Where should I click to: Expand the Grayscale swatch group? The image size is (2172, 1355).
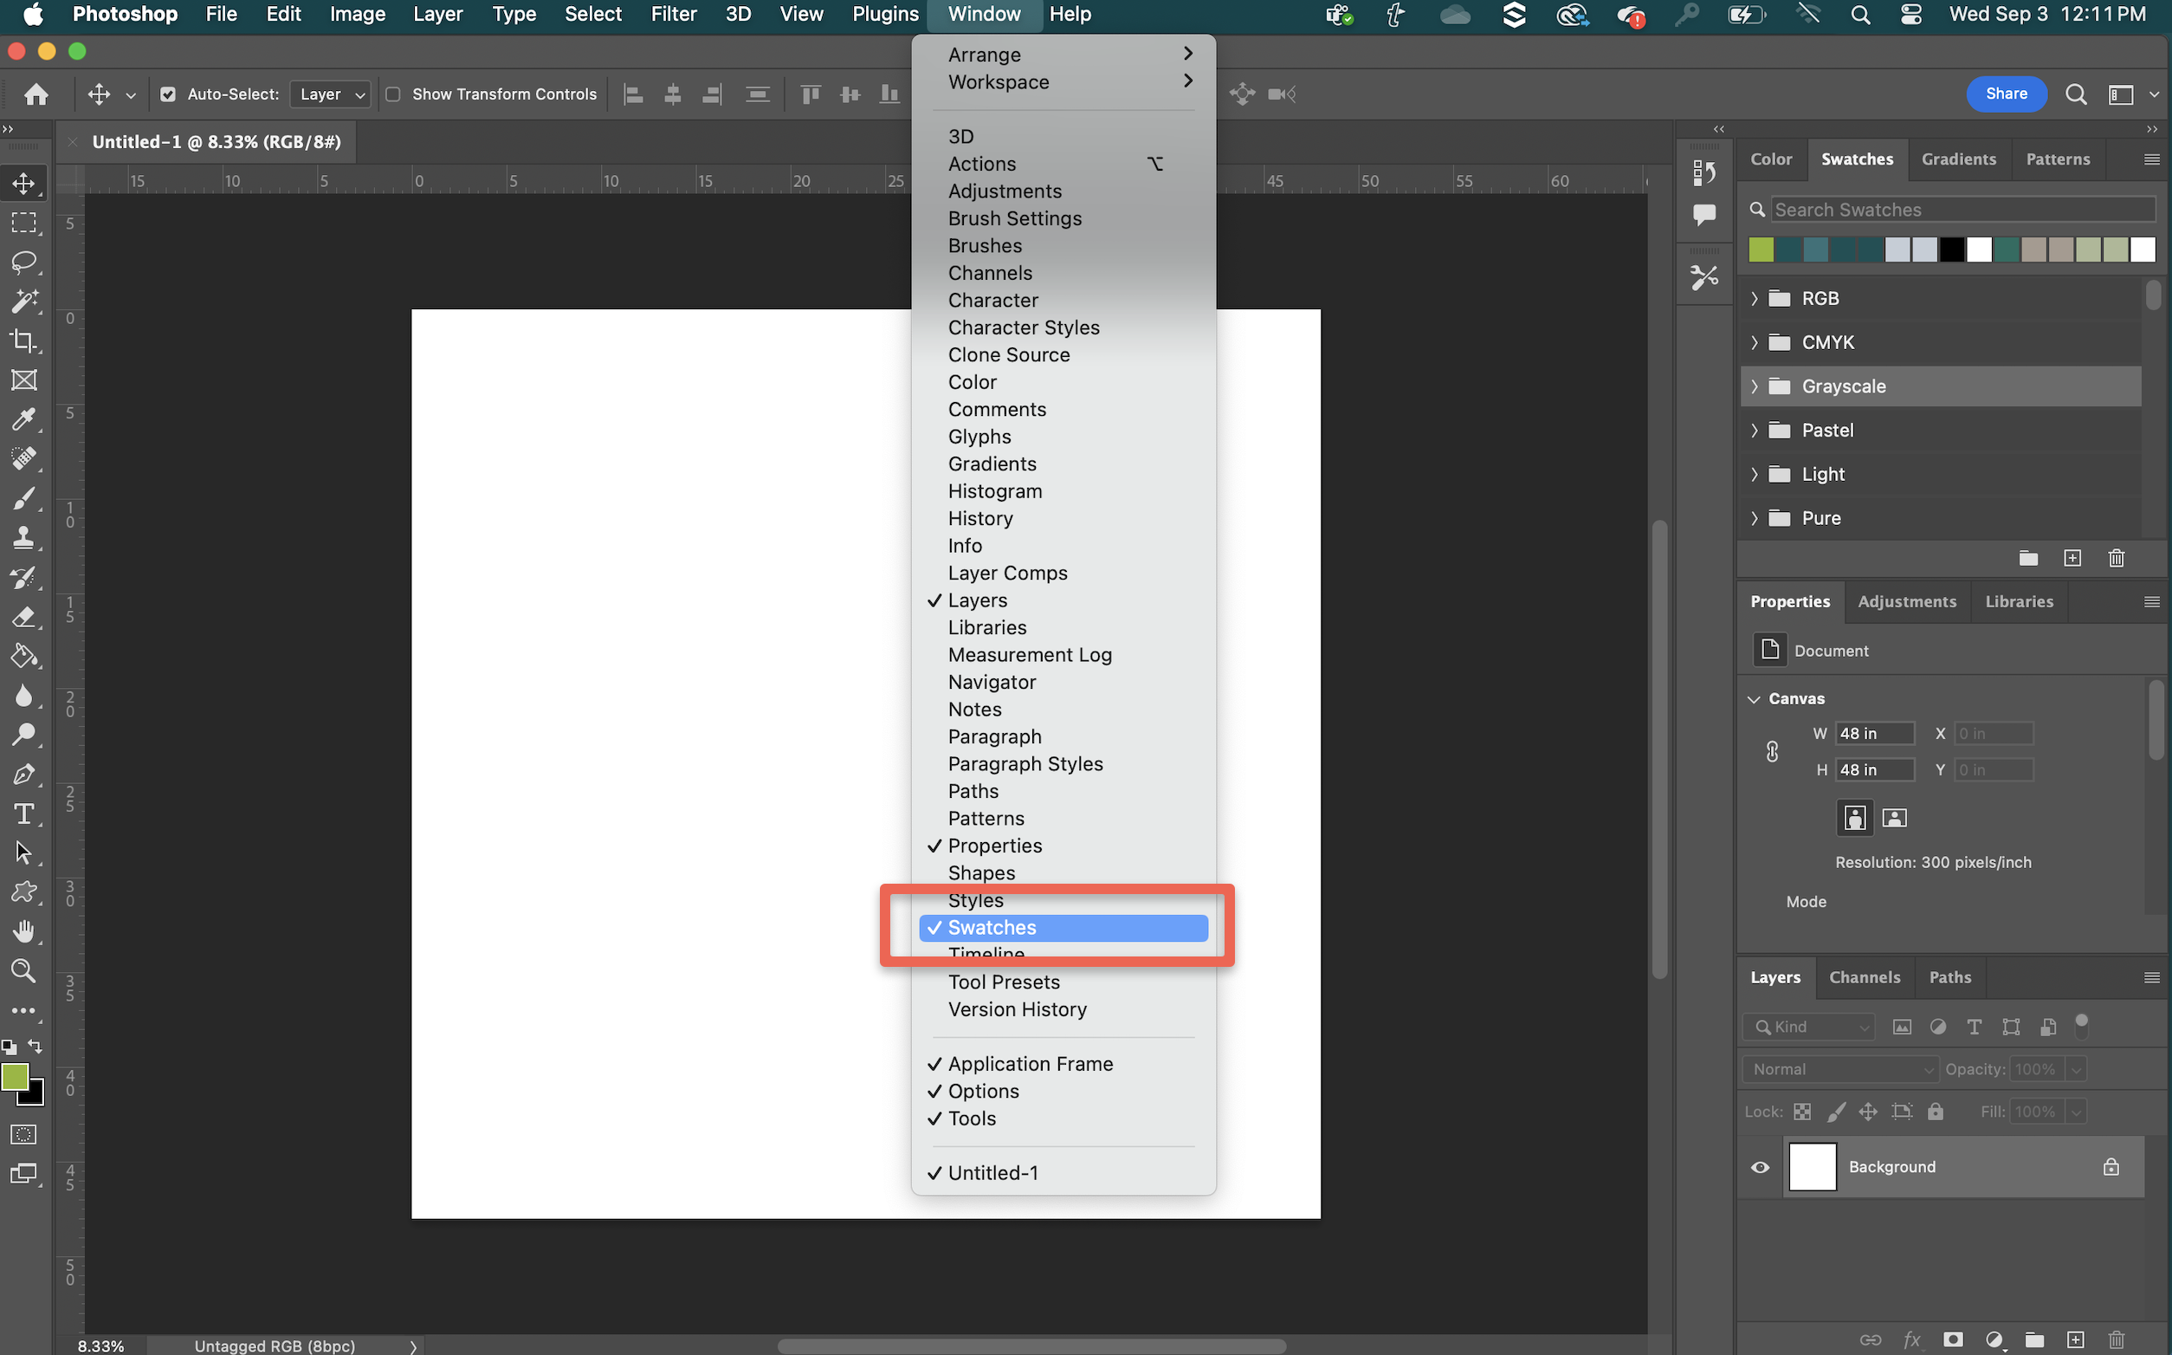[1754, 386]
